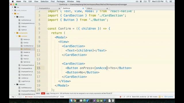Viewport: 184px width, 103px height.
Task: Open the Find menu
Action: click(53, 1)
